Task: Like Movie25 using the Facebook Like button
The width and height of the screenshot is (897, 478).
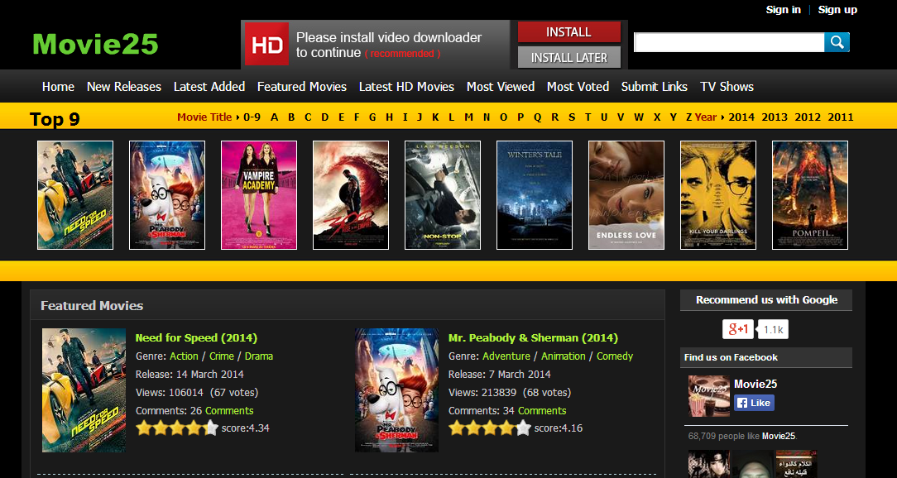Action: [753, 403]
